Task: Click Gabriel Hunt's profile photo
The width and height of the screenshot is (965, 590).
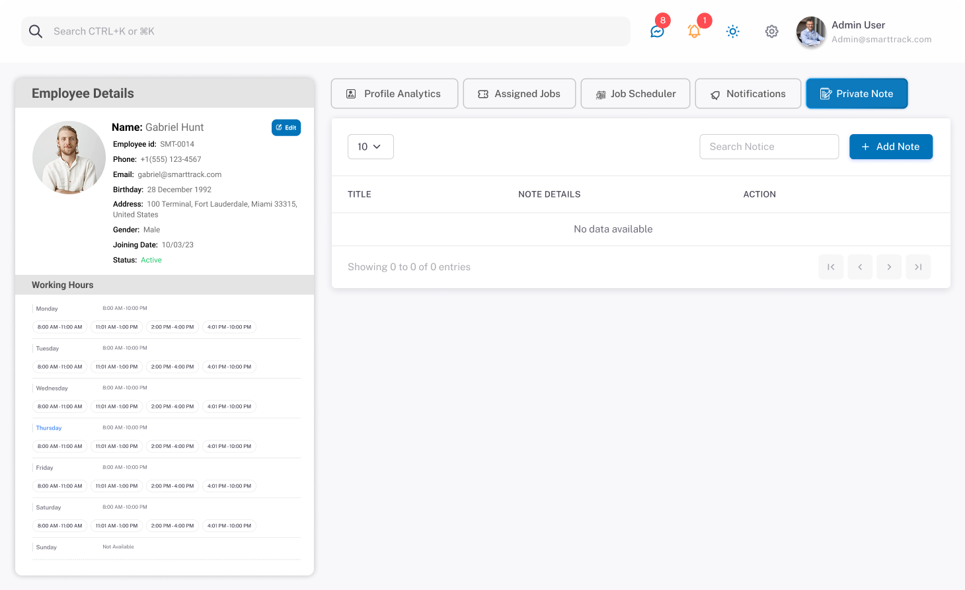Action: tap(69, 157)
